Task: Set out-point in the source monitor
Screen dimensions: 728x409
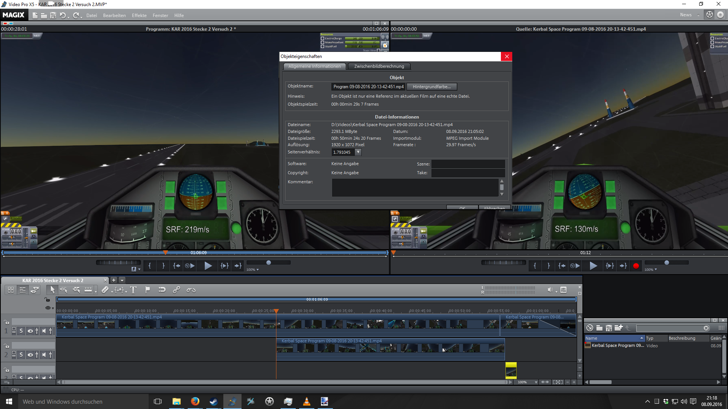Action: (x=549, y=266)
